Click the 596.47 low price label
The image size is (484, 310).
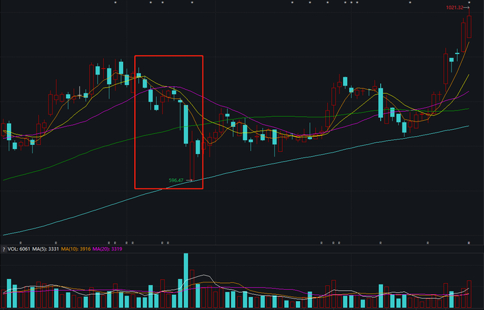point(176,180)
